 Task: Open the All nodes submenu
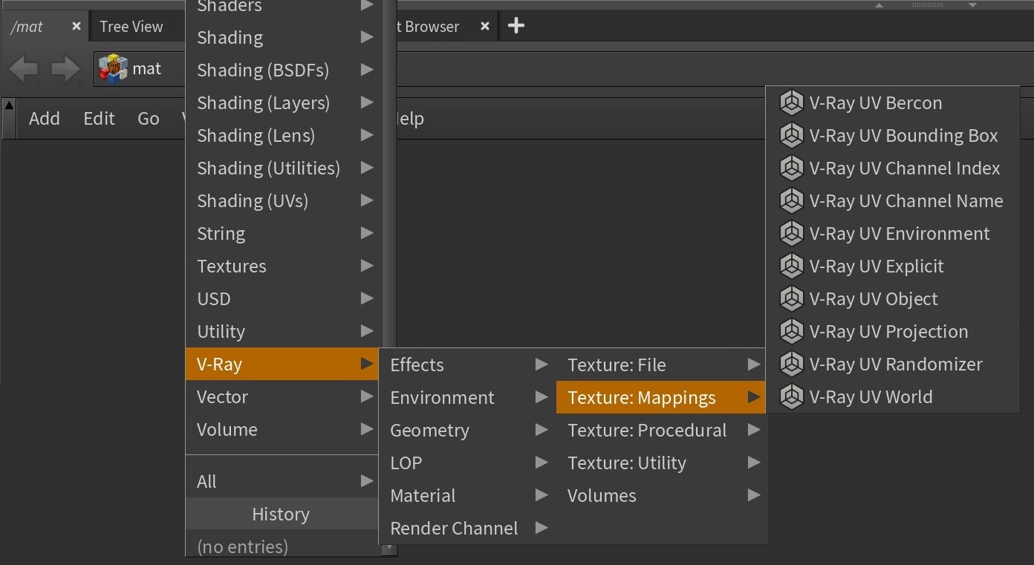point(284,481)
